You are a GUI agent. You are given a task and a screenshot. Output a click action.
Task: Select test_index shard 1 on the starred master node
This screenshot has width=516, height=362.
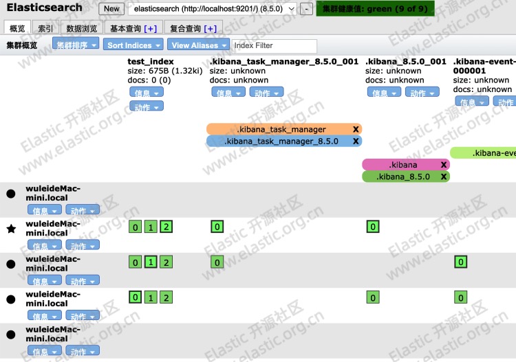[x=151, y=227]
